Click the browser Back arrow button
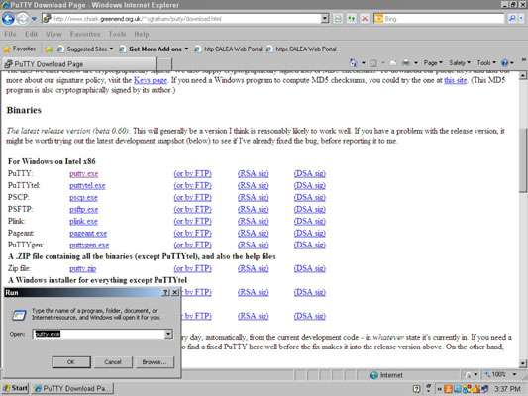The height and width of the screenshot is (396, 528). (x=8, y=19)
